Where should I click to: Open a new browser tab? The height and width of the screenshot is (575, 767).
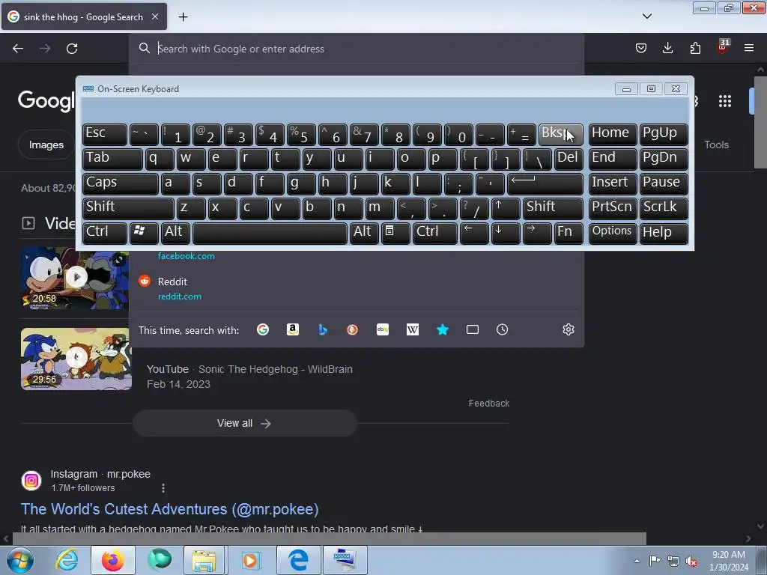[x=183, y=17]
